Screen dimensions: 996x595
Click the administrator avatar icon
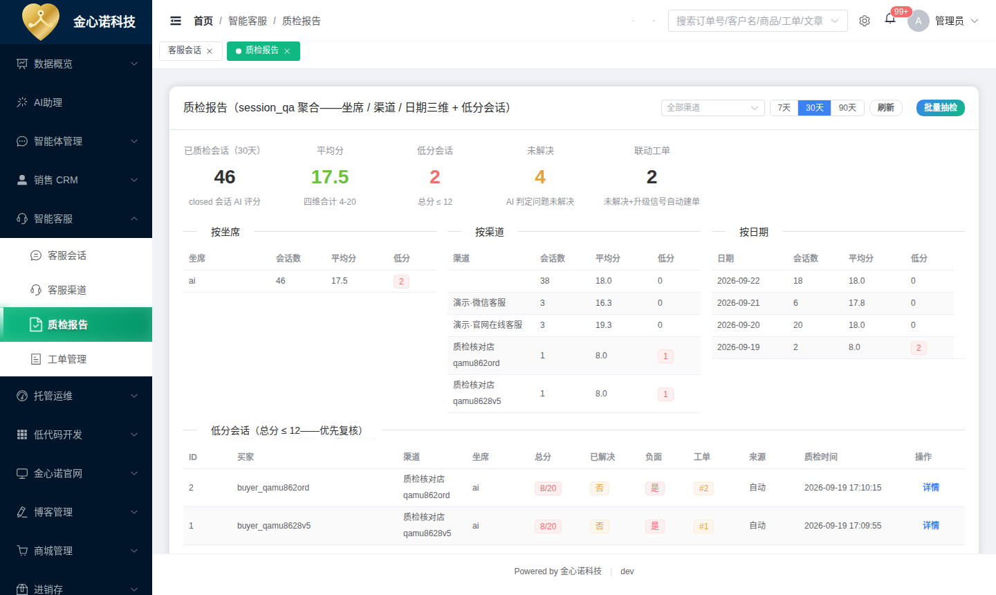pos(918,21)
